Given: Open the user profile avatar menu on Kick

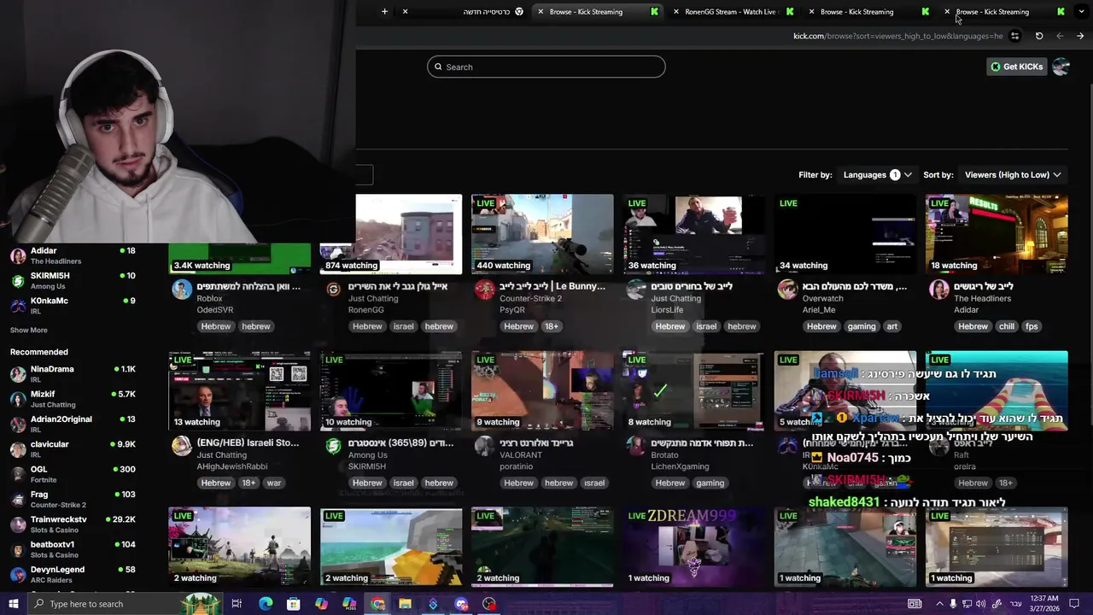Looking at the screenshot, I should (1061, 67).
